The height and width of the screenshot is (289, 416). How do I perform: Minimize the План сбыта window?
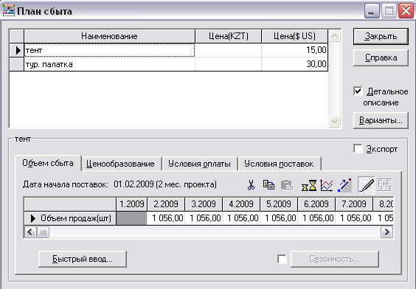pos(372,11)
